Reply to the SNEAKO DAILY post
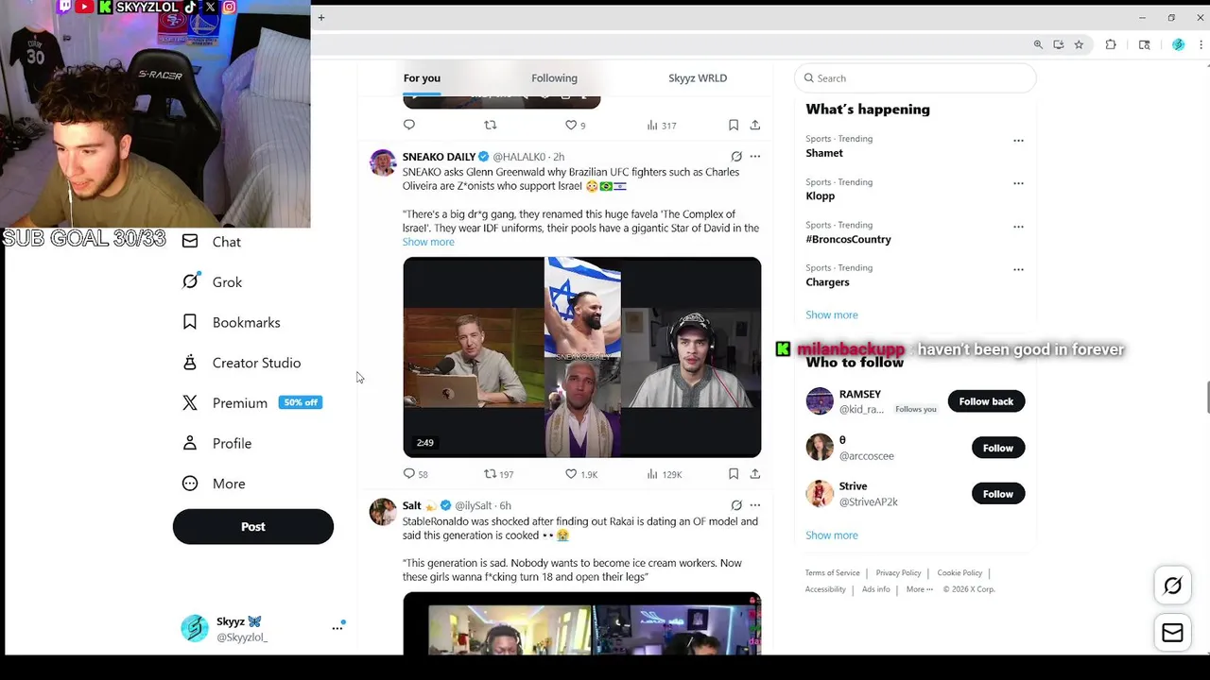1210x680 pixels. tap(409, 474)
